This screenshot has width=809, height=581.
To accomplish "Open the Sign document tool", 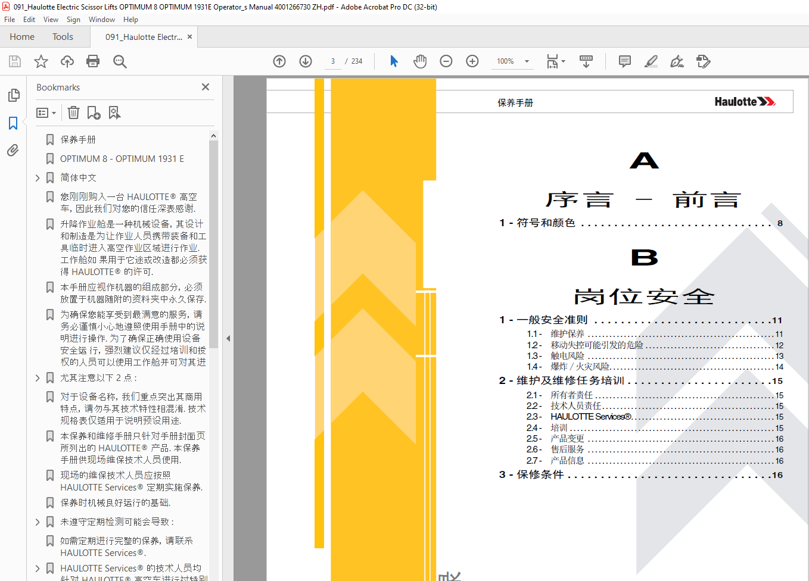I will [x=677, y=61].
